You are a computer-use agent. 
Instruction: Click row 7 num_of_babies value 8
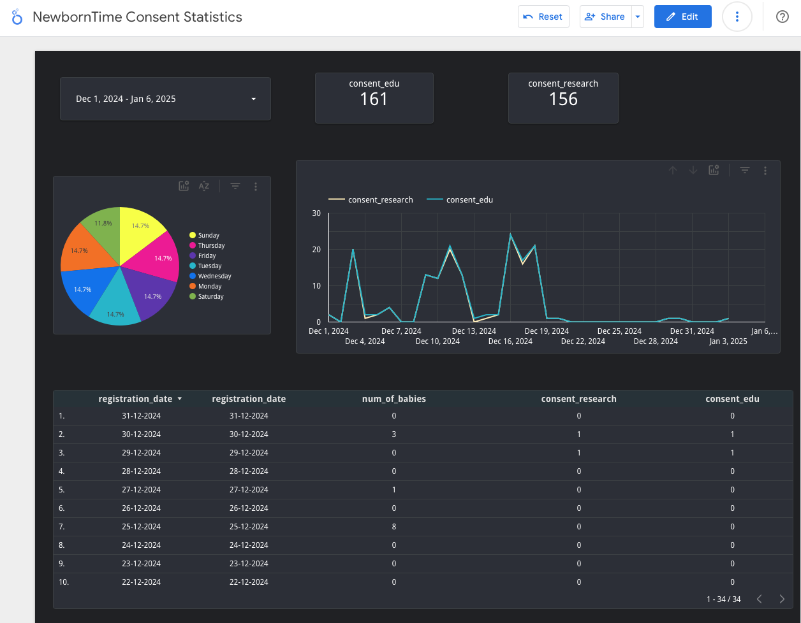[394, 526]
